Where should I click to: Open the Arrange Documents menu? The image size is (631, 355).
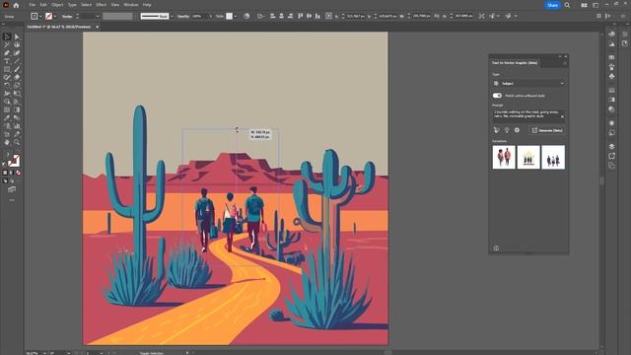[x=584, y=5]
